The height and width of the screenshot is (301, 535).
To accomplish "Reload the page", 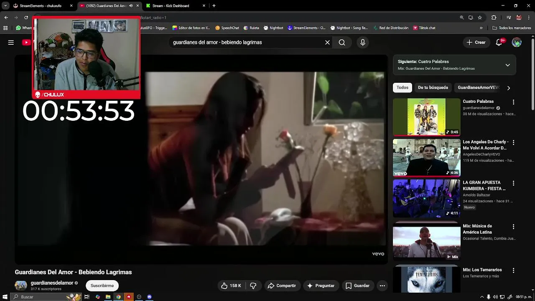I will 26,18.
